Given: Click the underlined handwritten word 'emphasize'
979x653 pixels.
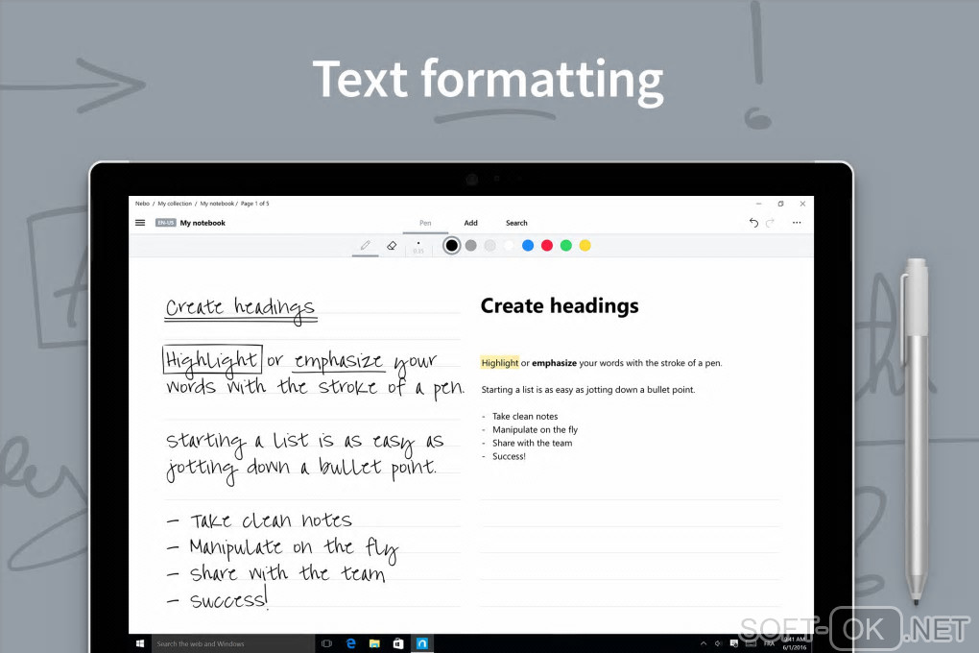Looking at the screenshot, I should pos(338,362).
